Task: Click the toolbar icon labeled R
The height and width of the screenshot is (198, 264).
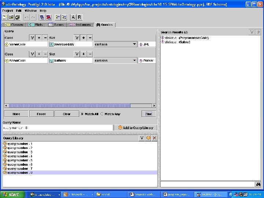Action: (x=80, y=17)
